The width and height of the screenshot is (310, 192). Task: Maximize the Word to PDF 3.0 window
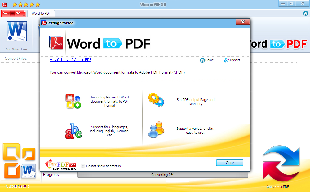[291, 3]
